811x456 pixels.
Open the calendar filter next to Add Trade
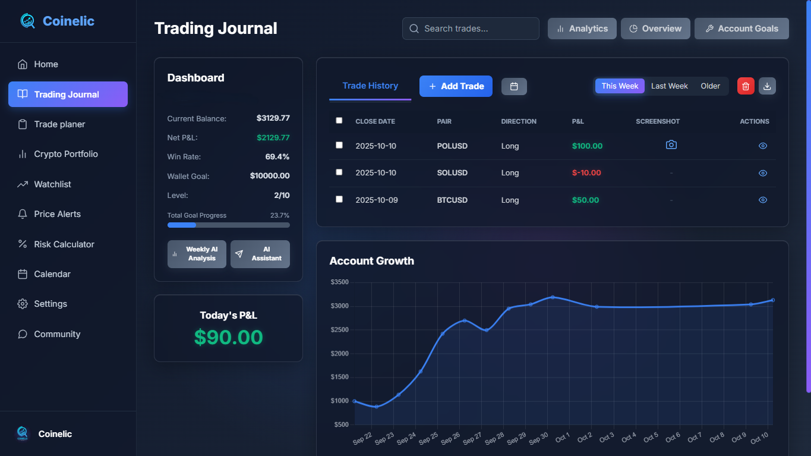click(x=514, y=86)
